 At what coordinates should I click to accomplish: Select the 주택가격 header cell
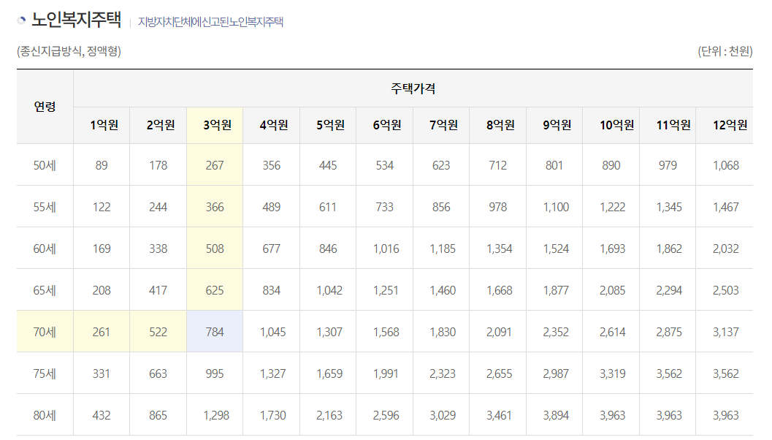(413, 88)
